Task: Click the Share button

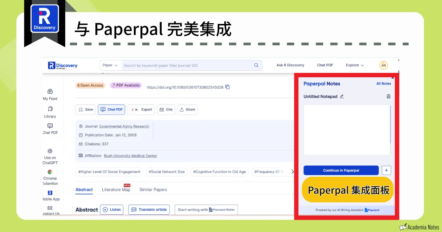Action: point(187,109)
